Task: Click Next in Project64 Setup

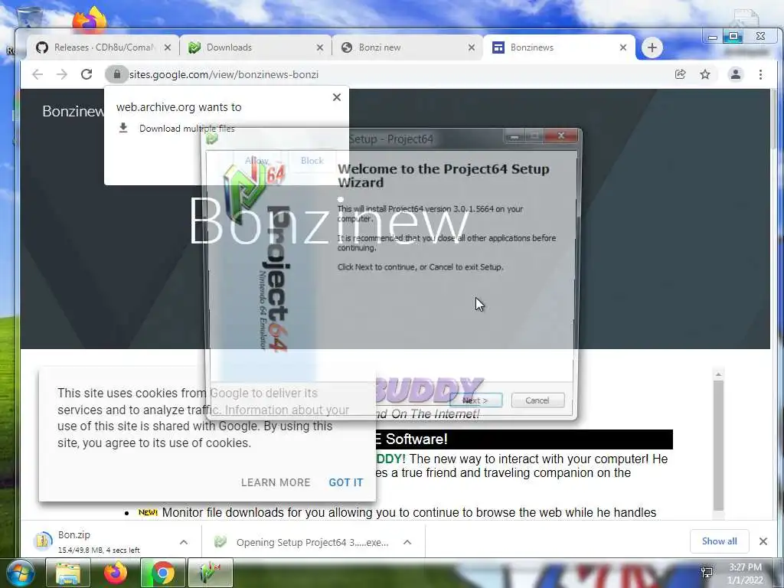Action: (475, 400)
